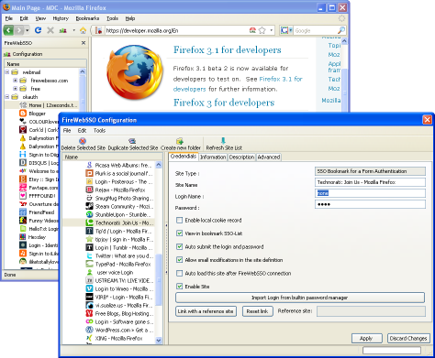This screenshot has height=358, width=435.
Task: Open the back/forward history dropdown arrow
Action: tap(28, 30)
